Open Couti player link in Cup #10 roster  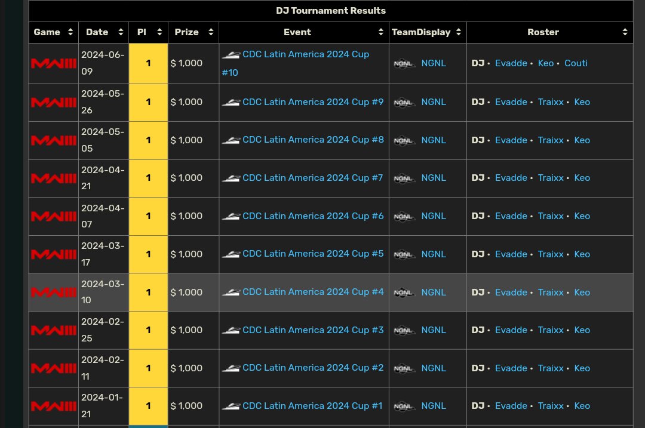click(576, 63)
